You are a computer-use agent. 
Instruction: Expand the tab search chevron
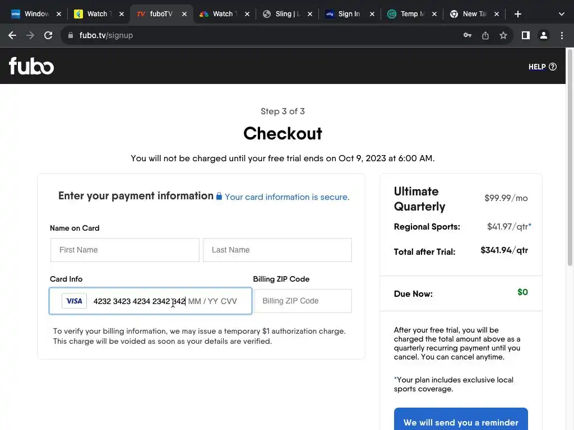(562, 14)
